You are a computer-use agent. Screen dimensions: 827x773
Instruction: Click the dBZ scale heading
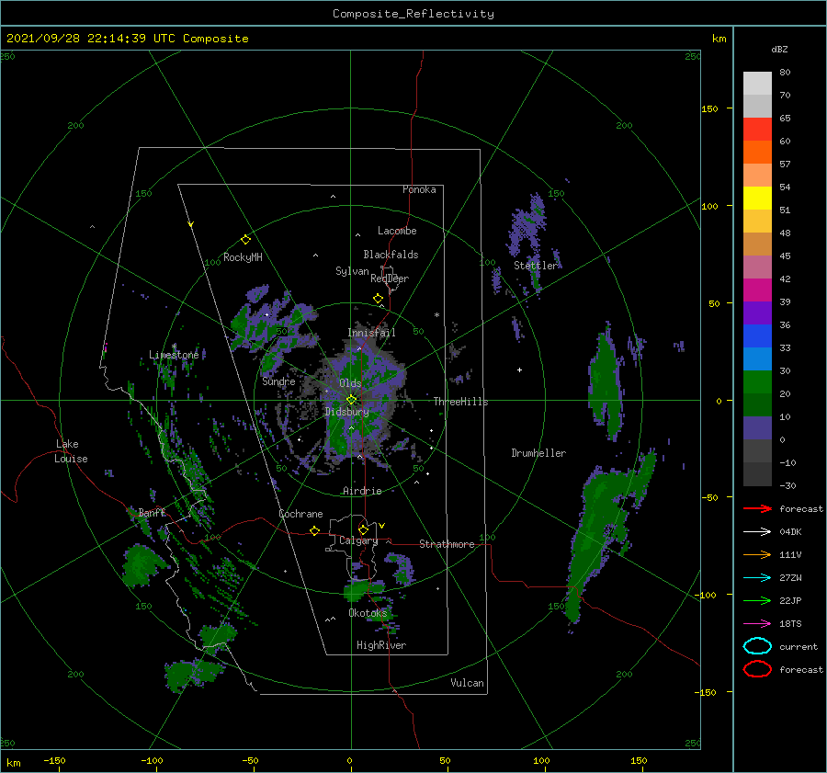[x=779, y=49]
